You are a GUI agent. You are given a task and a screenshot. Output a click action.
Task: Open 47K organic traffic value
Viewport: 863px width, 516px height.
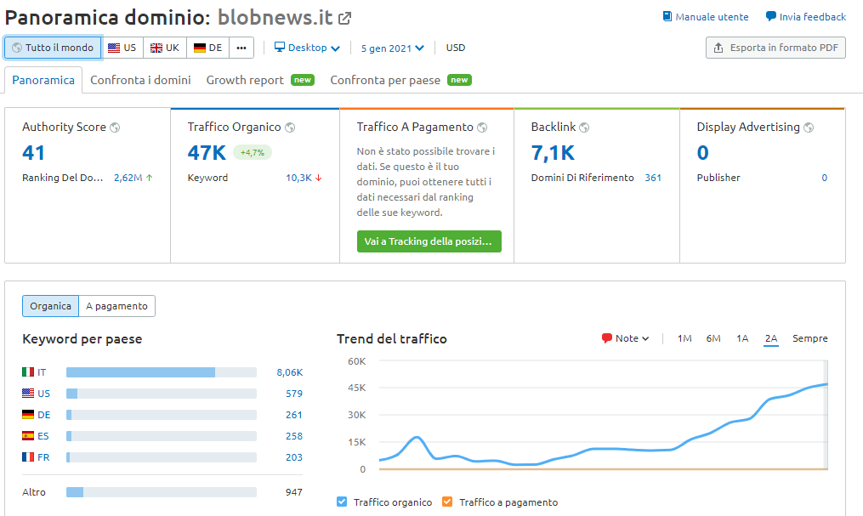(x=207, y=152)
